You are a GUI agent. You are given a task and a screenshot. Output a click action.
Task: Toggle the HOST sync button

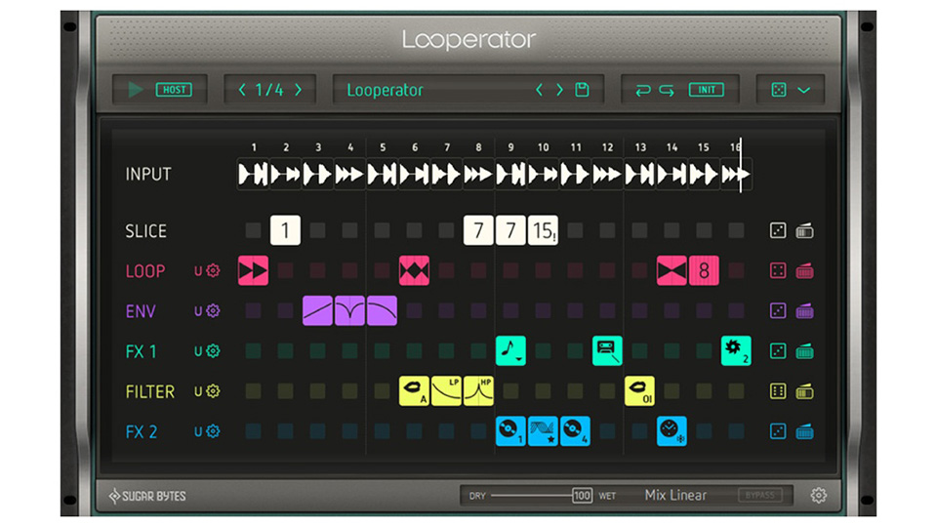coord(174,90)
